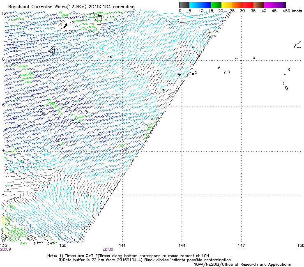The image size is (304, 267).
Task: Click the gray 0-5 knots color segment
Action: tap(184, 5)
